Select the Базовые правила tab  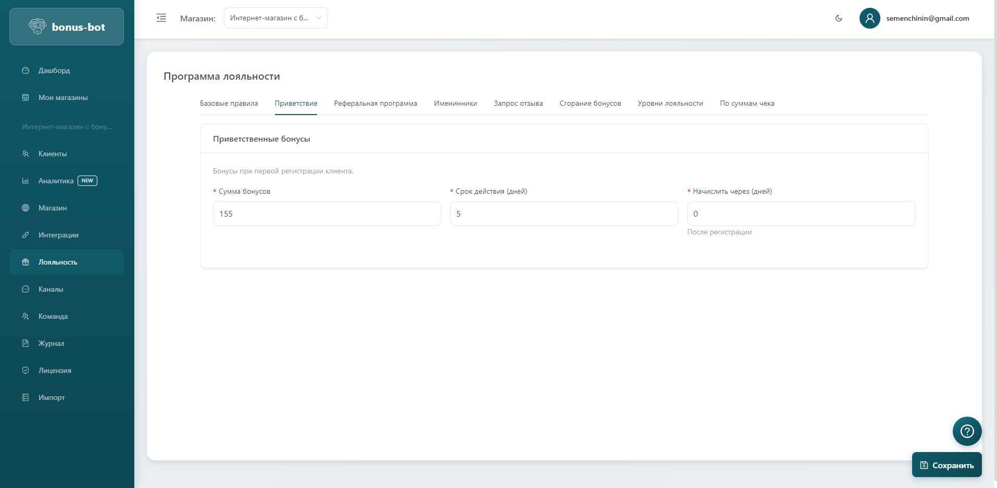point(229,103)
